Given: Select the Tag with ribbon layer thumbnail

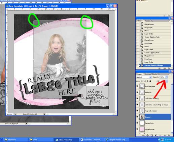Looking at the screenshot, I should tap(142, 111).
